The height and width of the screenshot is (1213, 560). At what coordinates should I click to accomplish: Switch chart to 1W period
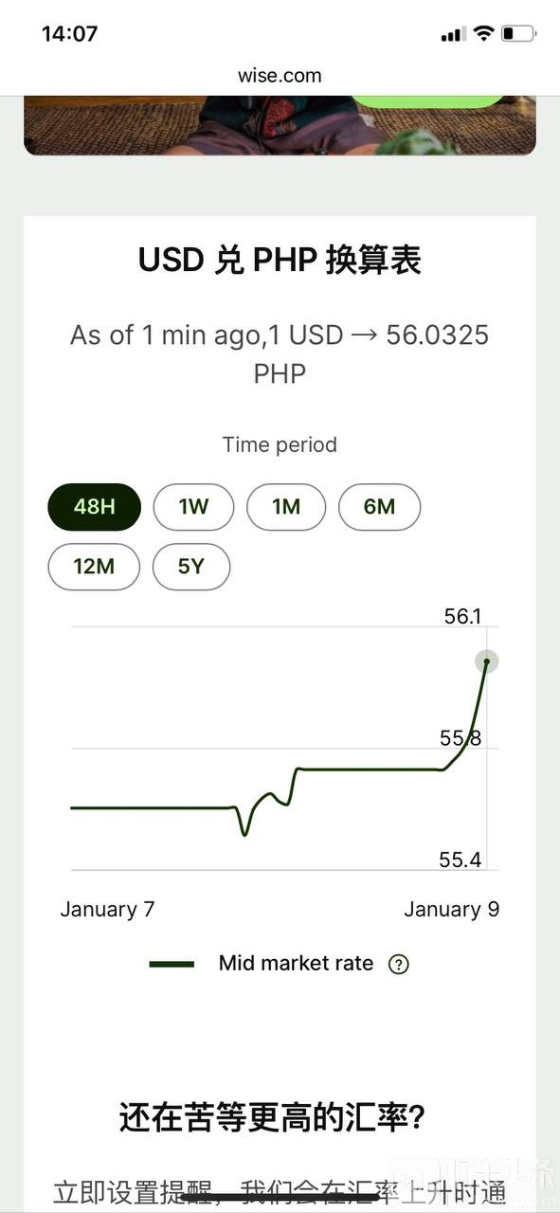(193, 506)
